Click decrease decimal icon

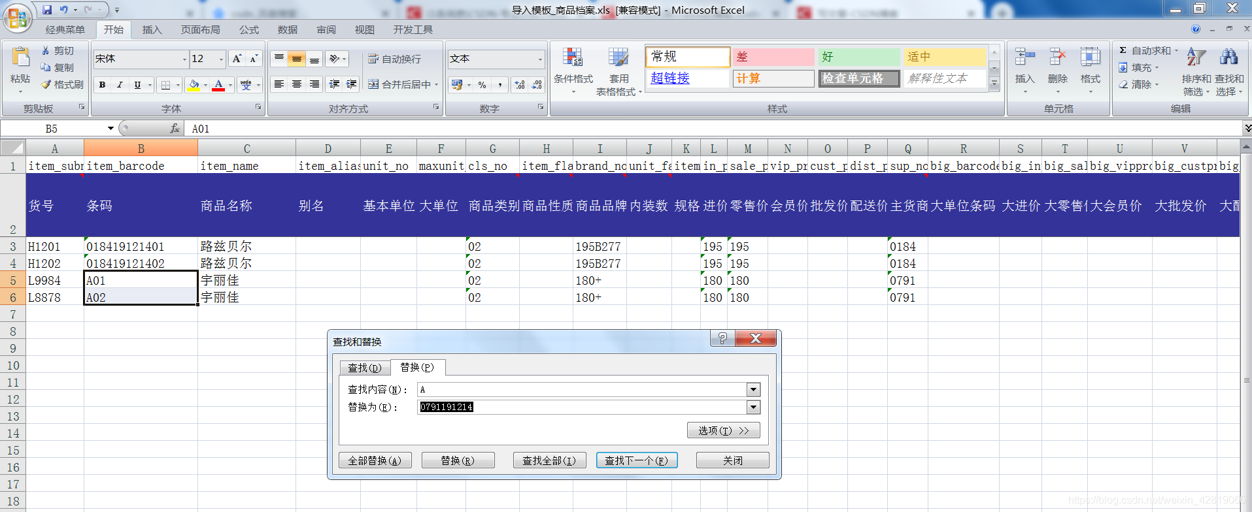[x=537, y=85]
